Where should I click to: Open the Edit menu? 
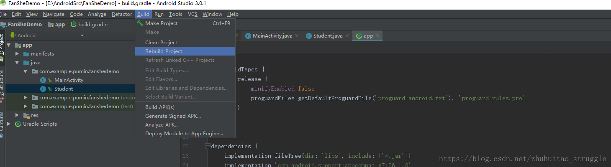(x=16, y=14)
